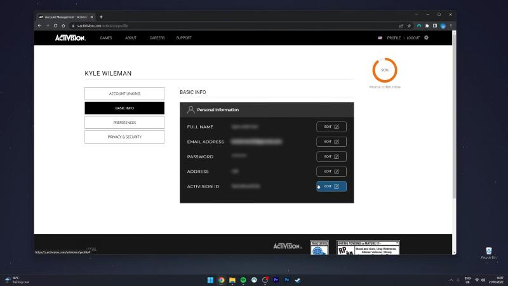Open network and volume quick settings
The width and height of the screenshot is (508, 286).
[x=480, y=280]
